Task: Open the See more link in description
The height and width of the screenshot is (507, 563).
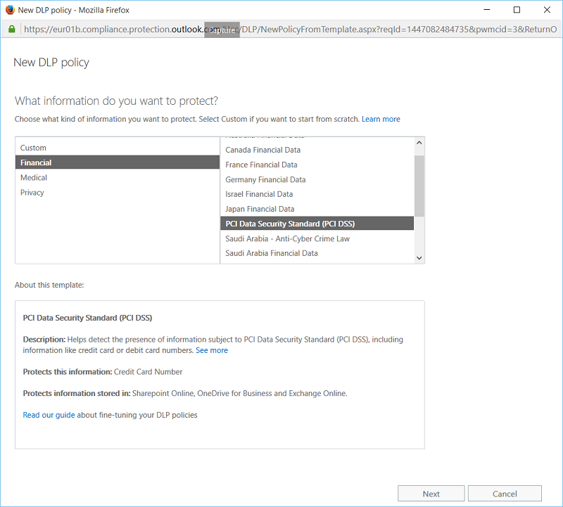Action: point(212,350)
